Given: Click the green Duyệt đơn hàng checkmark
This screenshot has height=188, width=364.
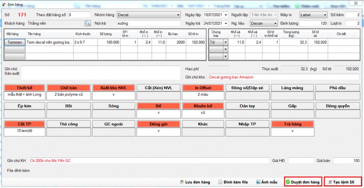Looking at the screenshot, I should [x=288, y=182].
